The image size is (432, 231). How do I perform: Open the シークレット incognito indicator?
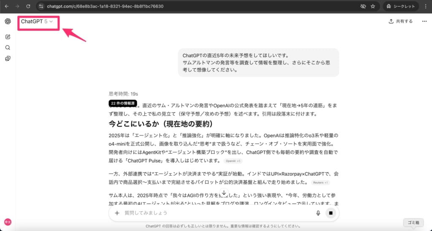click(x=401, y=7)
